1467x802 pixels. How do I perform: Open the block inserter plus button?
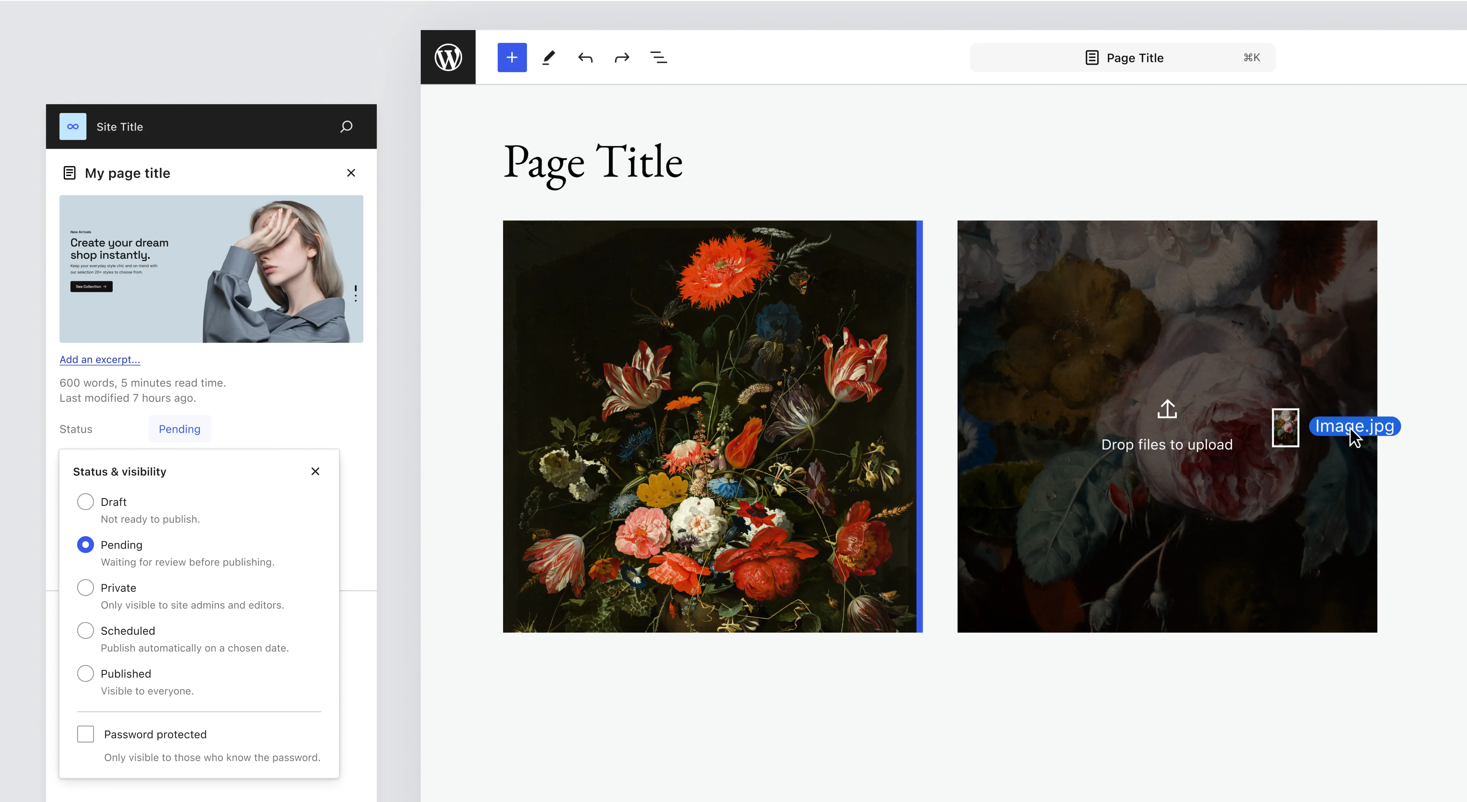pos(511,57)
